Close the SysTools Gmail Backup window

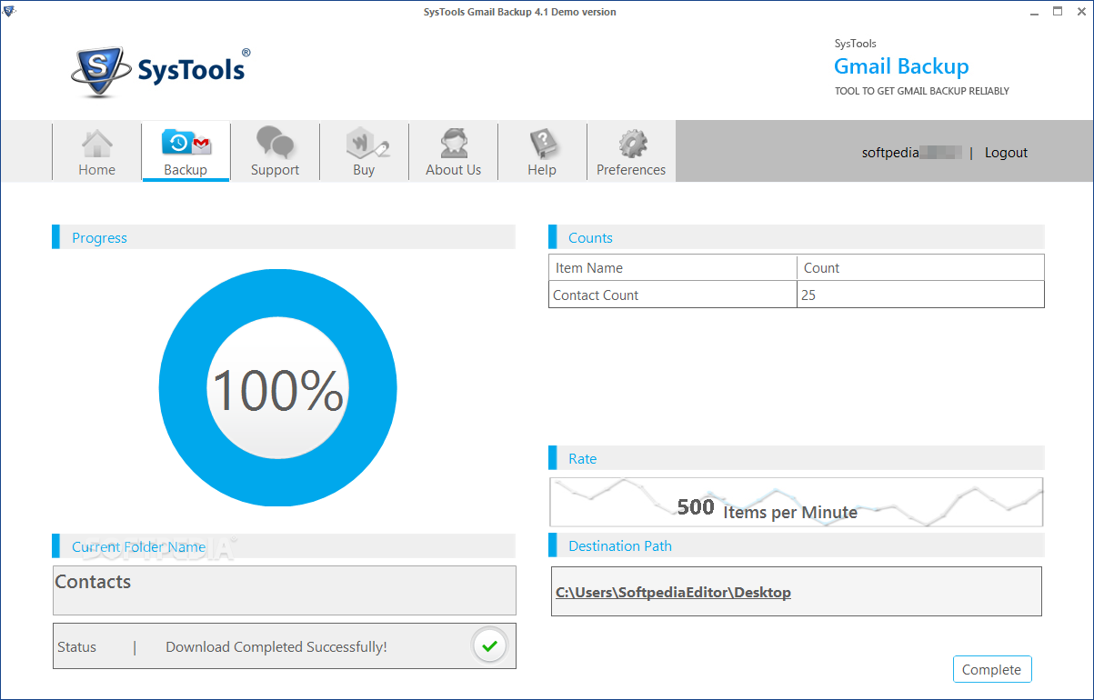(1080, 12)
